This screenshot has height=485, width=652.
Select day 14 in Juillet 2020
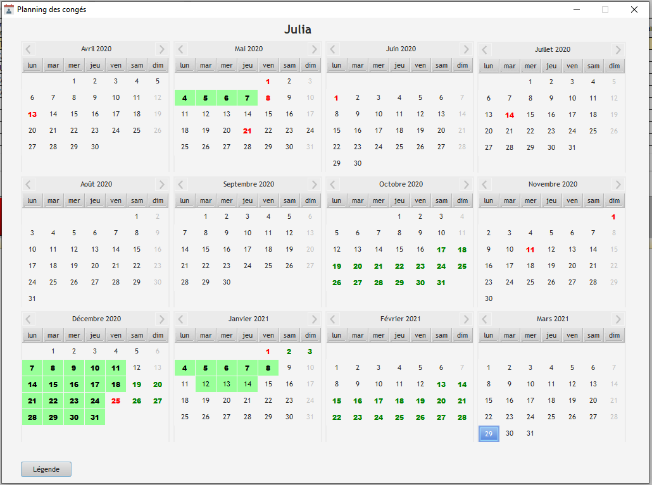coord(510,115)
